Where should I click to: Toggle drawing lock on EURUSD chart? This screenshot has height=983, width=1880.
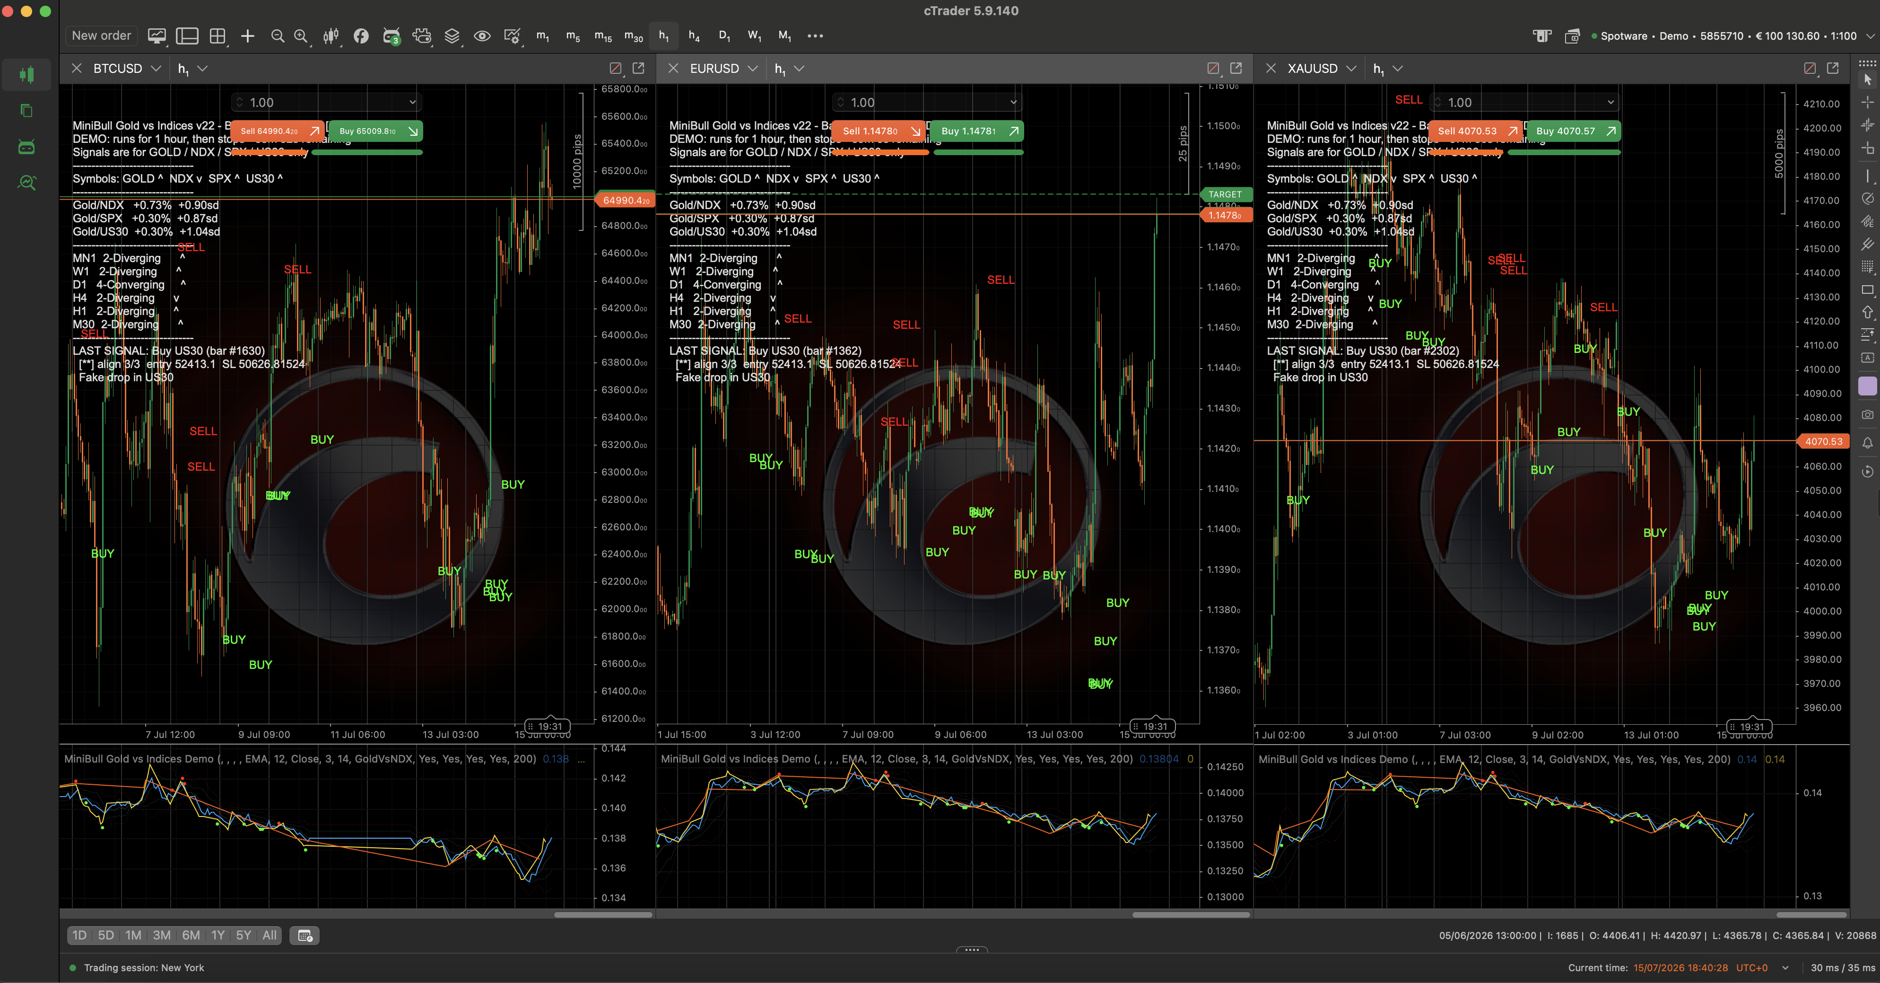[1213, 68]
